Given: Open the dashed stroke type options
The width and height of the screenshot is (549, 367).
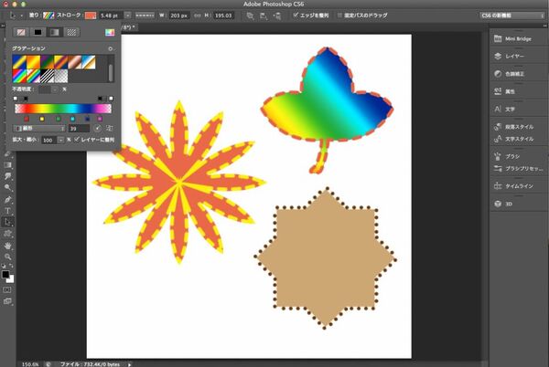Looking at the screenshot, I should pos(145,16).
